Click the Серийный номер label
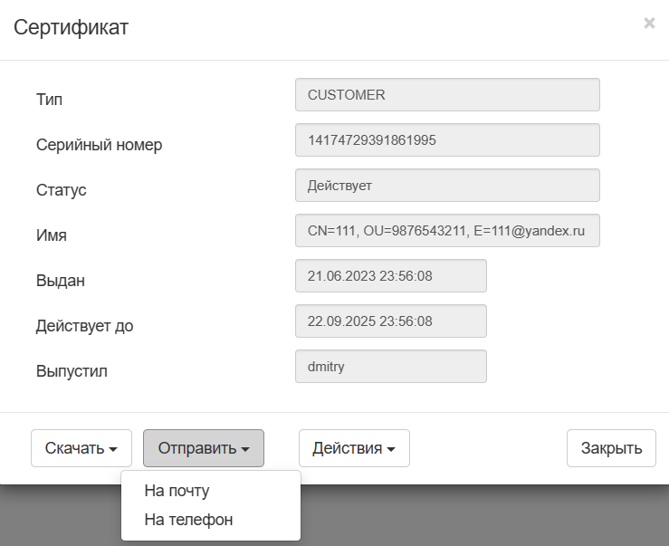669x546 pixels. point(100,145)
